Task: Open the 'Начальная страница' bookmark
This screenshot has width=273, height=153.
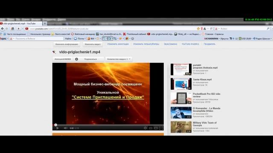Action: pos(39,34)
